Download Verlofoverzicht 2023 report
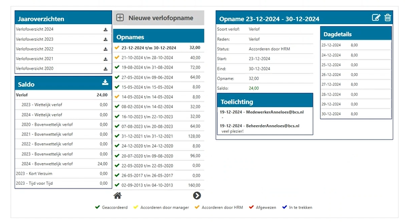Screen dimensions: 405x224 (x=106, y=39)
